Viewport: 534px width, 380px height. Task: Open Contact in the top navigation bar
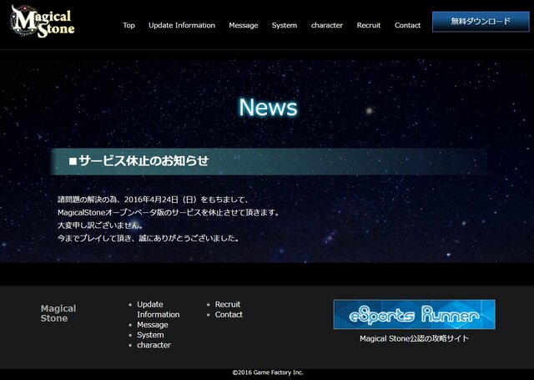pos(407,25)
